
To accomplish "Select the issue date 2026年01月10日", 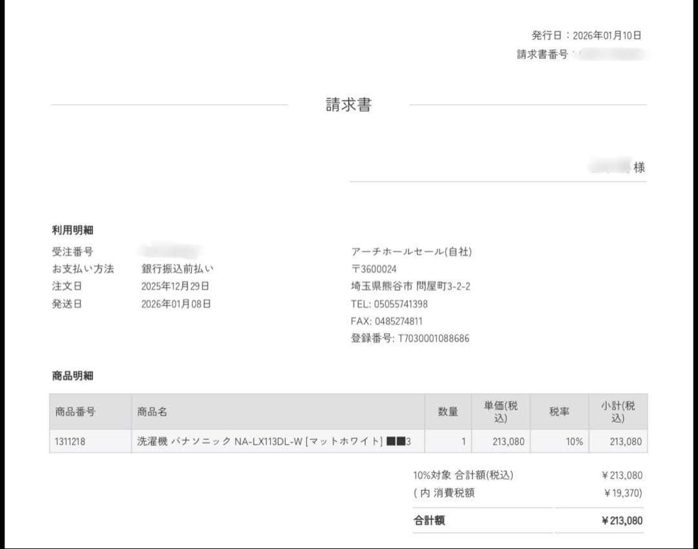I will click(607, 36).
